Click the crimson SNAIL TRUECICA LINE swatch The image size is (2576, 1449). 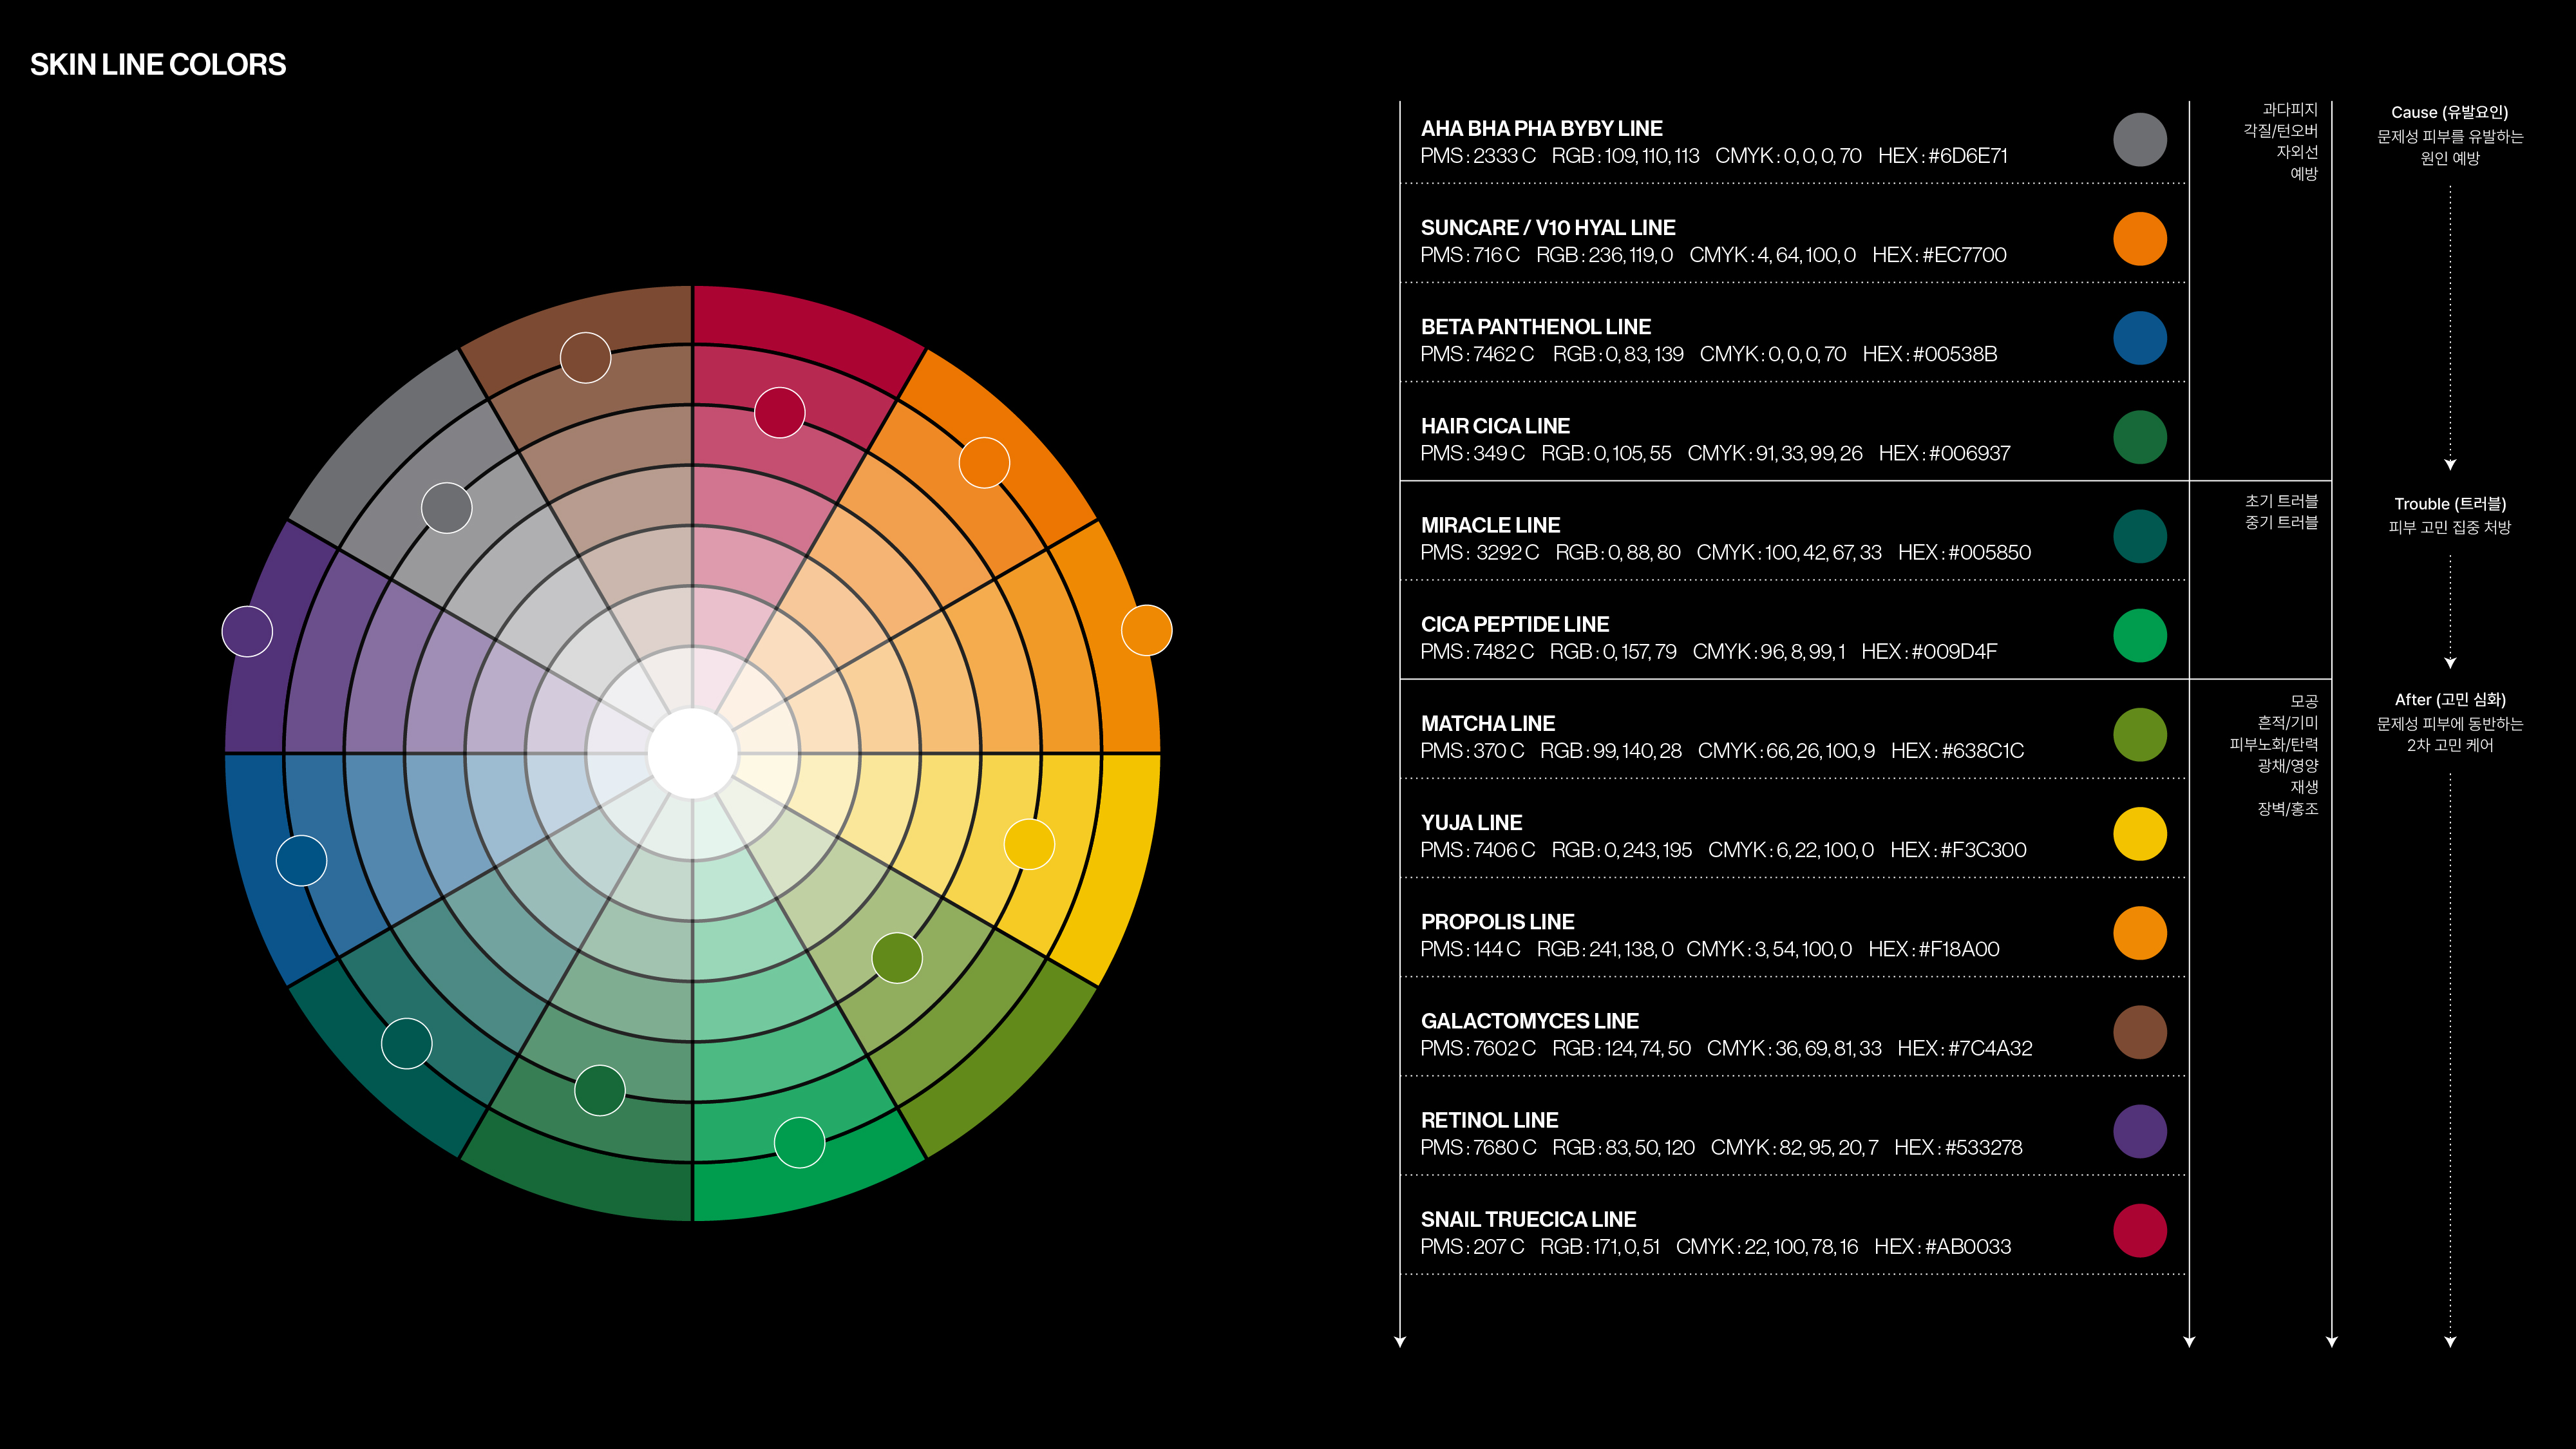click(2139, 1230)
